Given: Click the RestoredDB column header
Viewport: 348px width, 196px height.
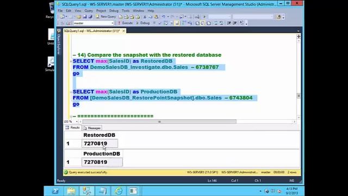Looking at the screenshot, I should click(100, 135).
